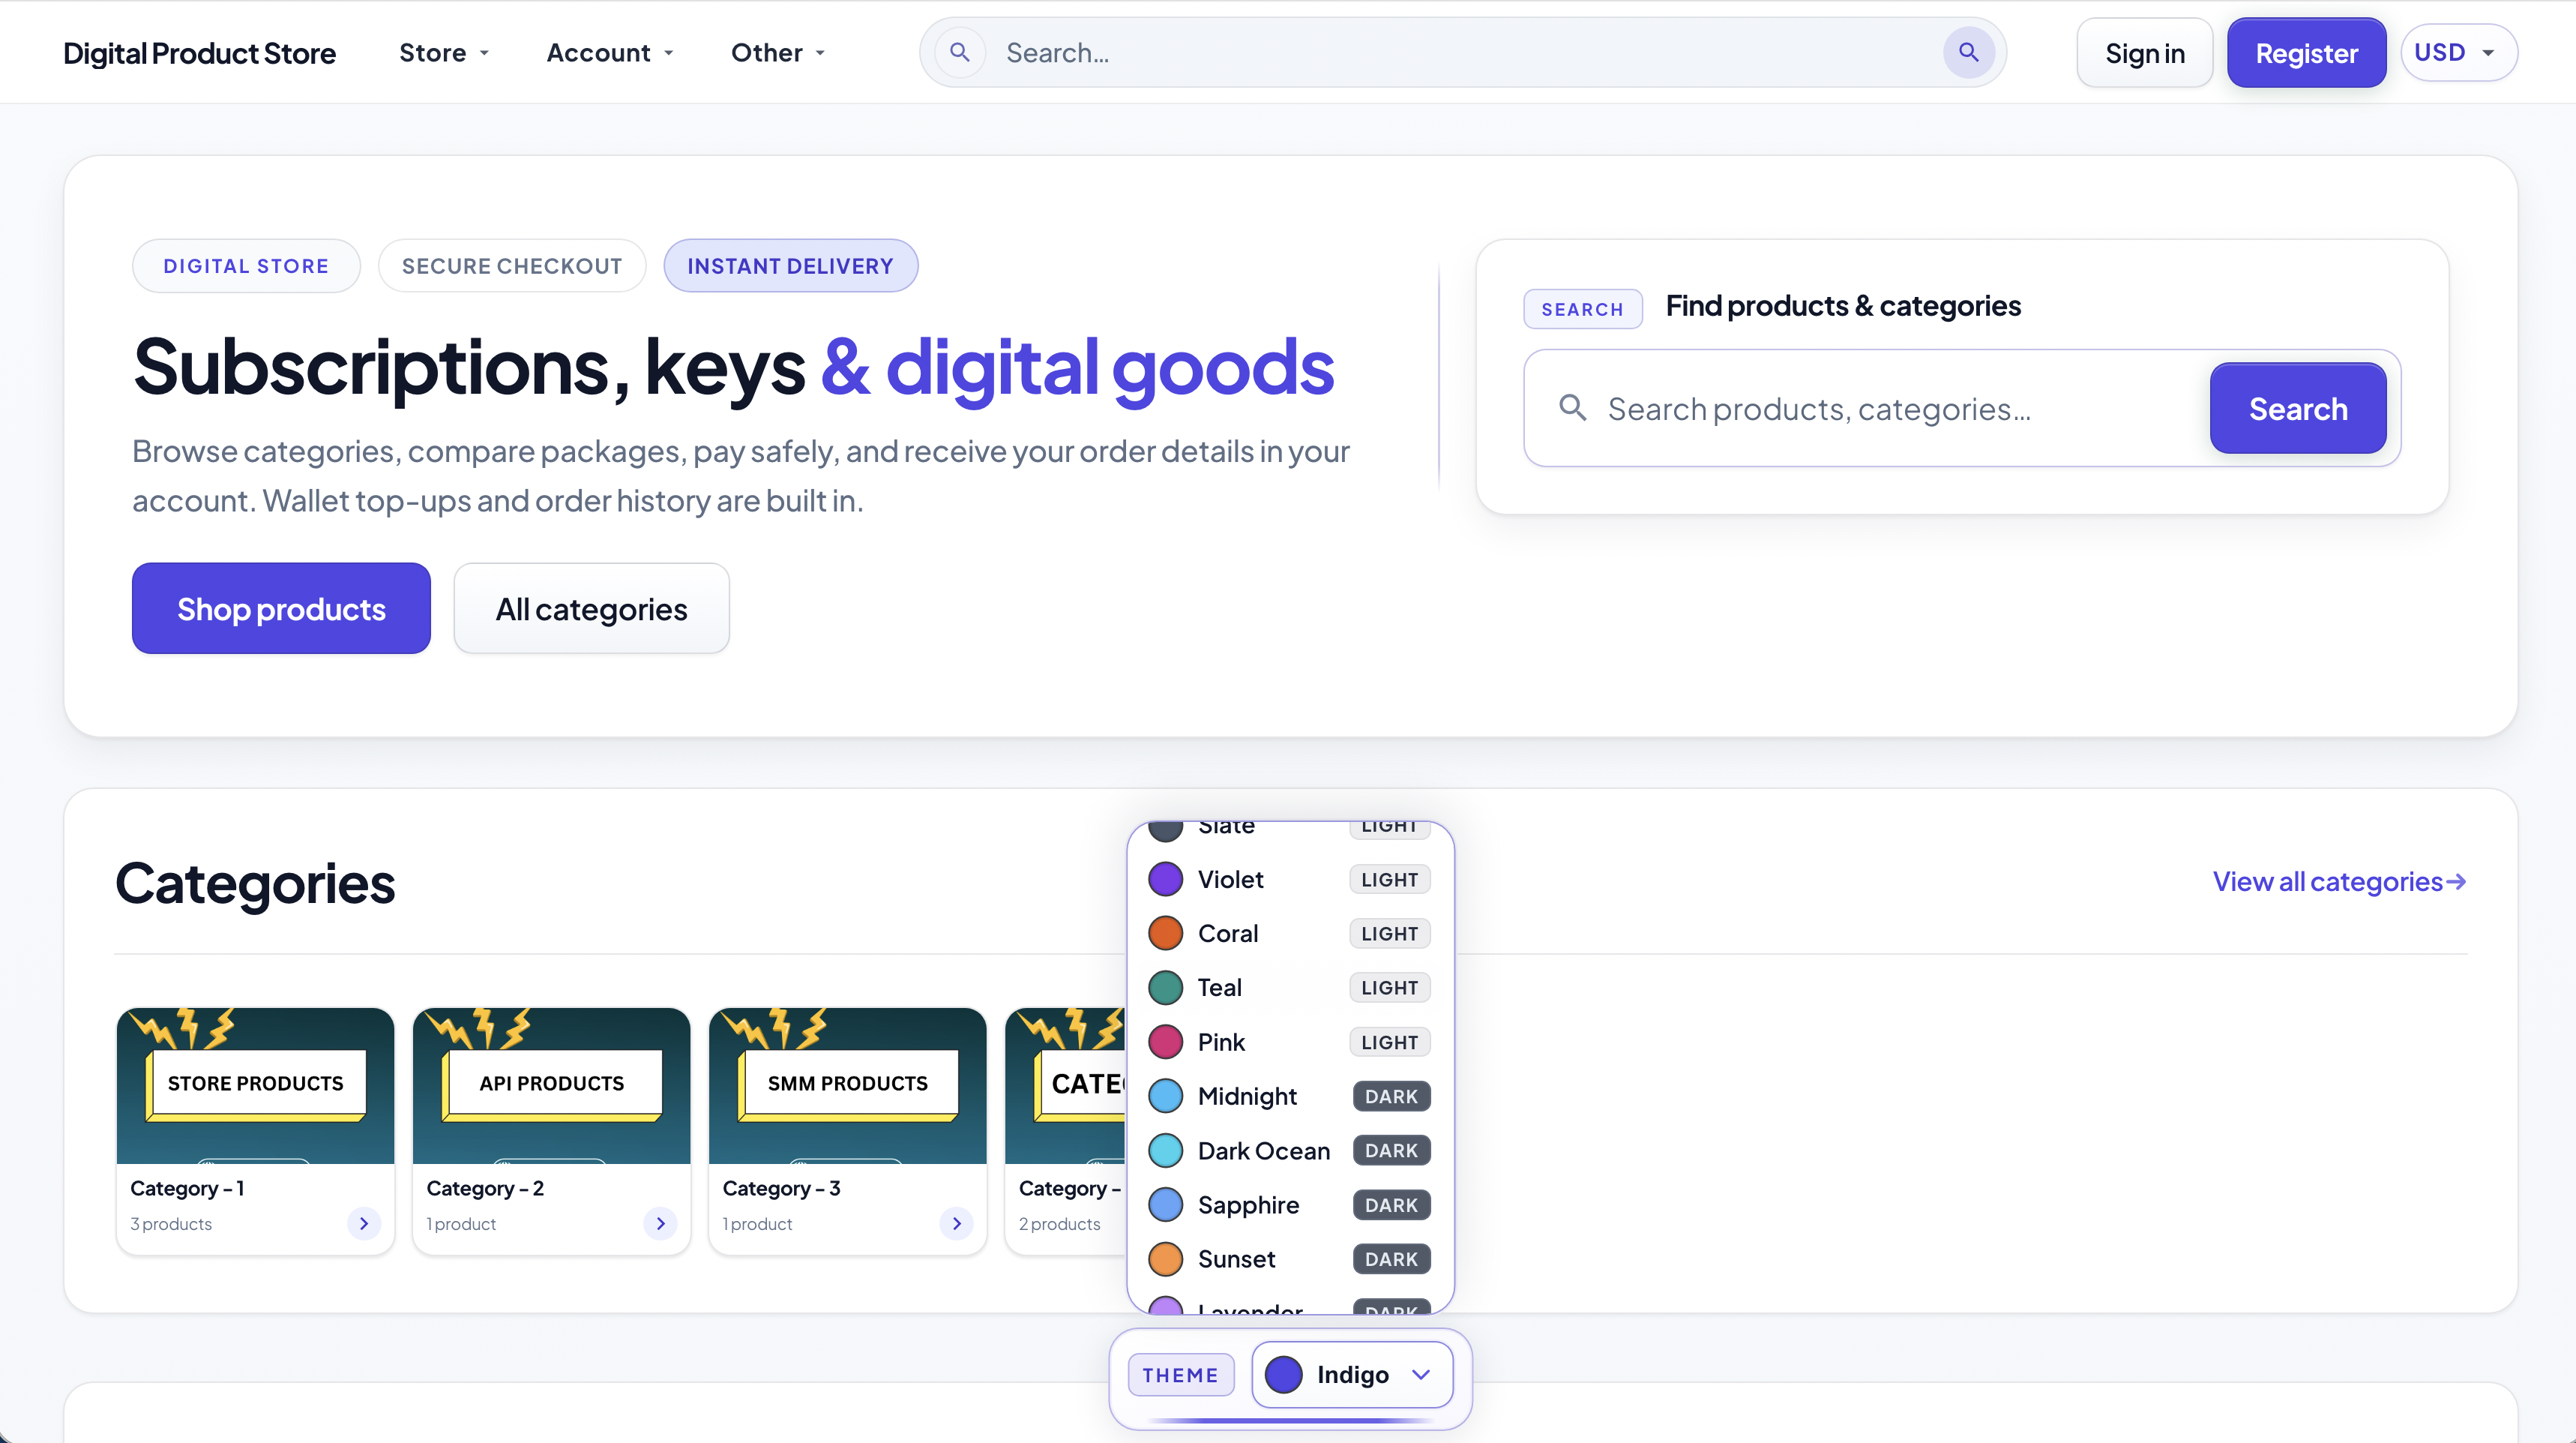Click the SECURE CHECKOUT badge
2576x1443 pixels.
coord(512,266)
